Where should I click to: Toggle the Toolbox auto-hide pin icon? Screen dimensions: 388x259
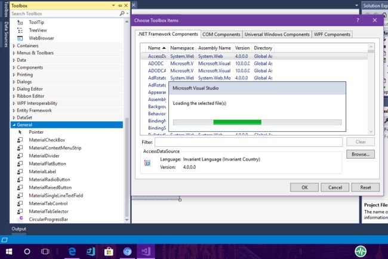[120, 5]
